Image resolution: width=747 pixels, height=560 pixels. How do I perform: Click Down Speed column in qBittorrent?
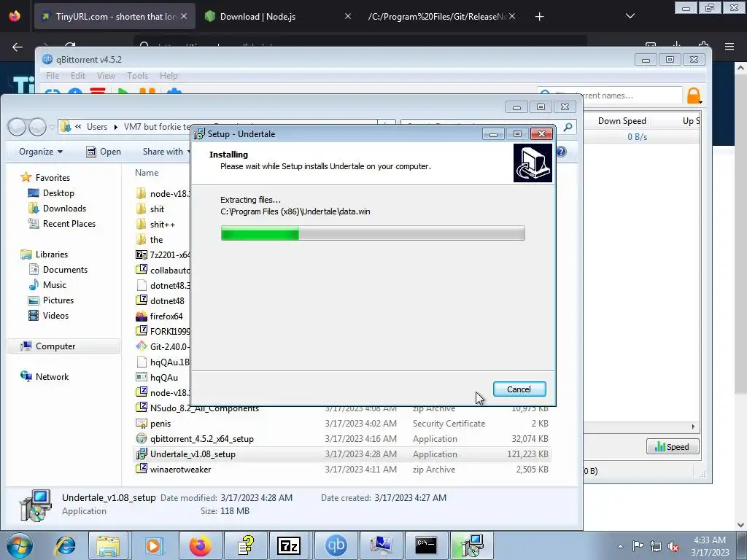[622, 121]
